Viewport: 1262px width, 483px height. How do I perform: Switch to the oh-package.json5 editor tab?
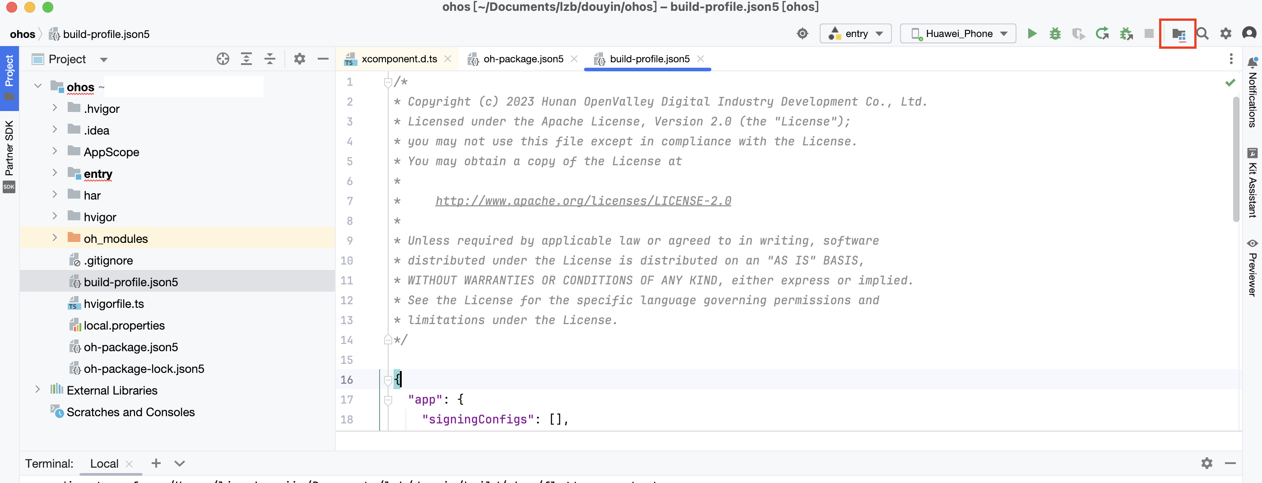pyautogui.click(x=523, y=59)
